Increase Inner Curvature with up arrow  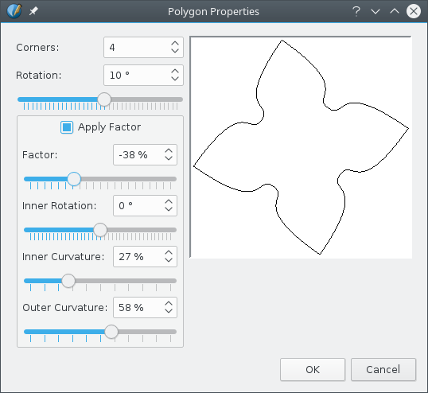coord(169,253)
